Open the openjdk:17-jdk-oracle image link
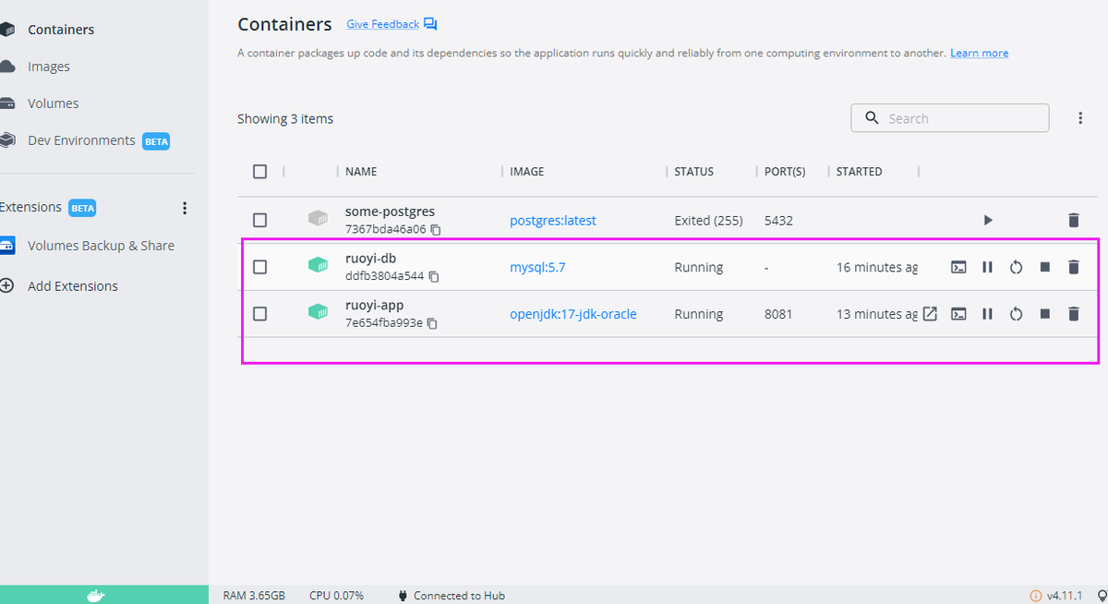This screenshot has height=604, width=1108. pos(573,314)
